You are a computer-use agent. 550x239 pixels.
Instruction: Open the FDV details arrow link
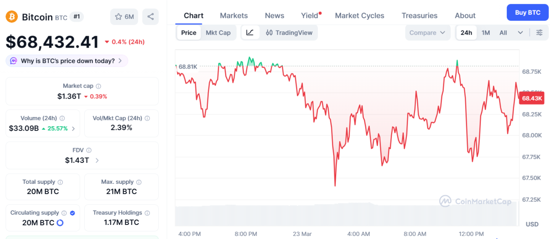[x=97, y=161]
